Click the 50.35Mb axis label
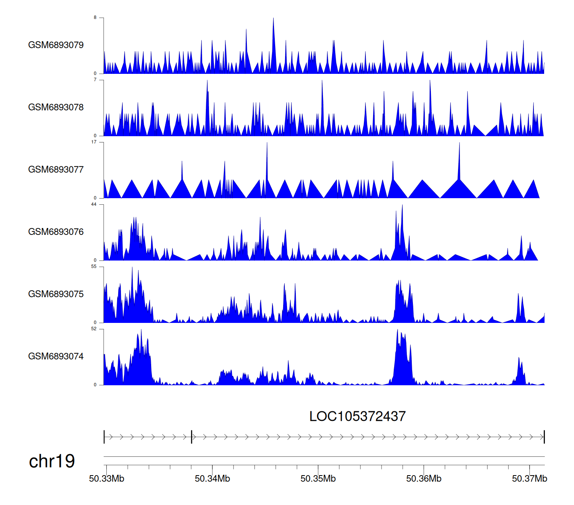 318,479
